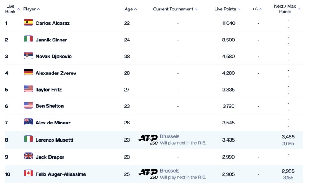
Task: Click Canada flag icon beside Felix Auger-Aliassime
Action: pos(28,173)
